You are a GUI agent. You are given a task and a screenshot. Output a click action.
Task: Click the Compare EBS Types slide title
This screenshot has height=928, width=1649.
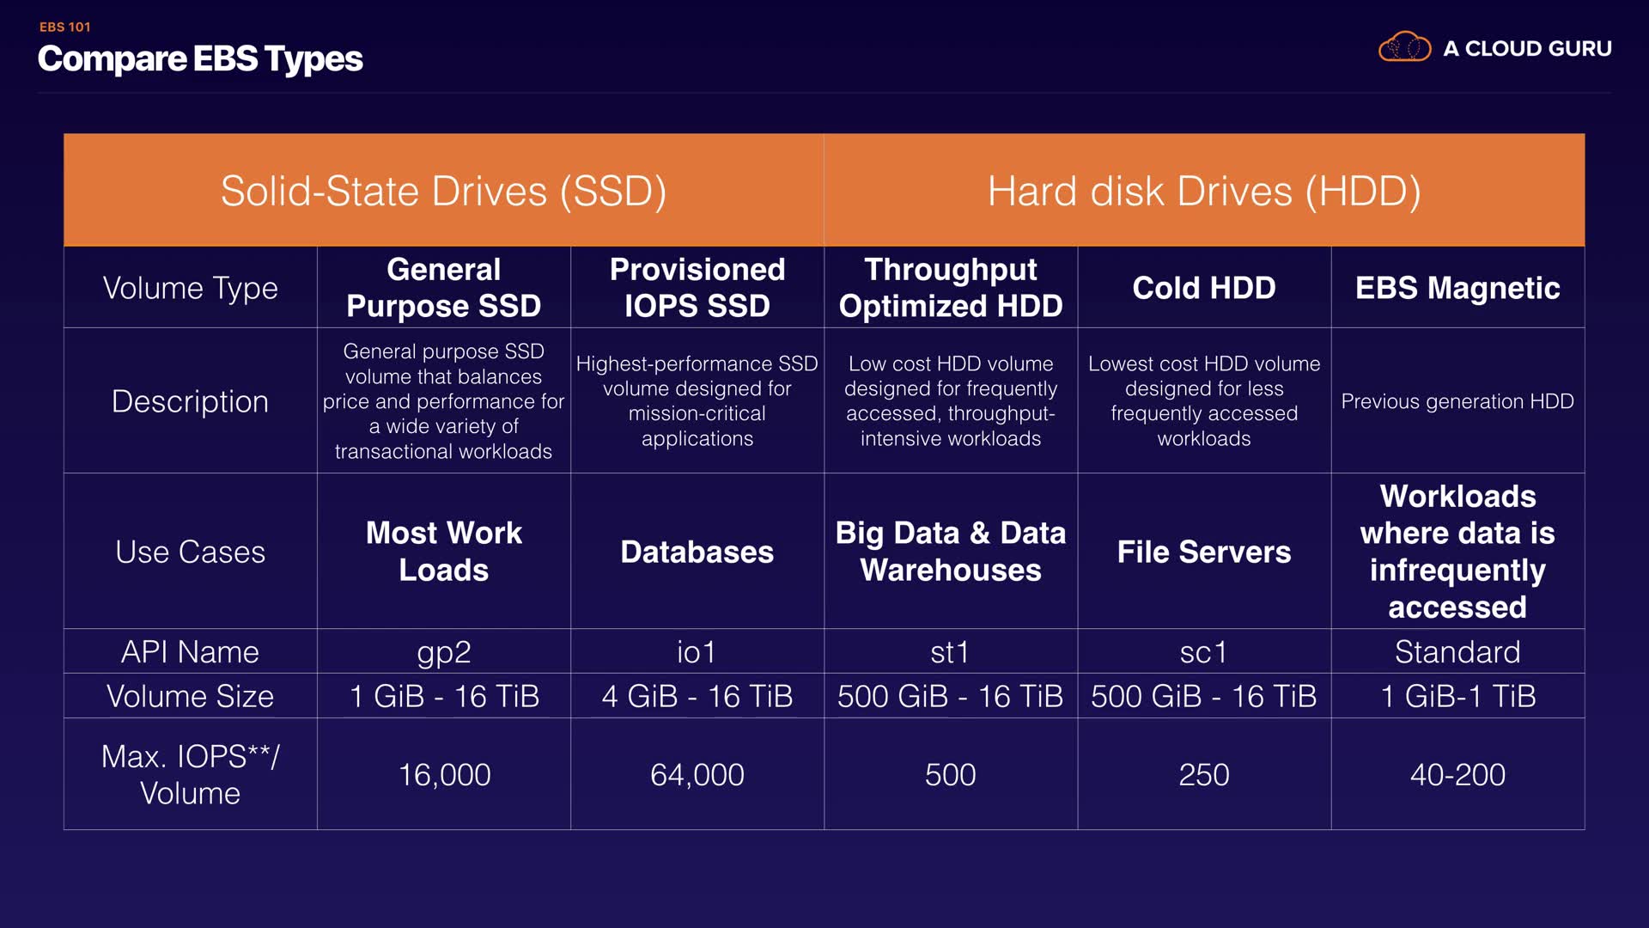pos(200,59)
